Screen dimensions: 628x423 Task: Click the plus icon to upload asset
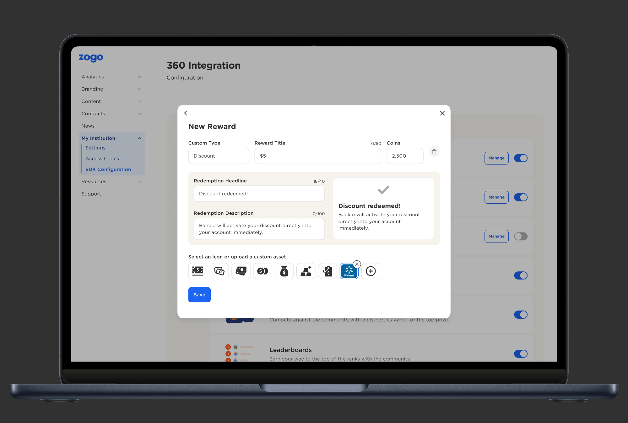(371, 271)
